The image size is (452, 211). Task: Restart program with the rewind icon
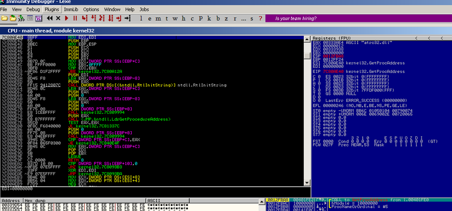[x=49, y=18]
